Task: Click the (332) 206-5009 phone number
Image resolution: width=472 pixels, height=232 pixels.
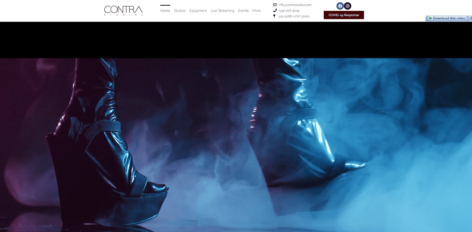Action: (x=289, y=10)
